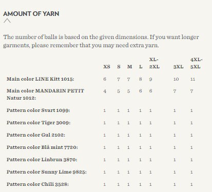
Task: Select the XL-2XL size column header
Action: [155, 63]
